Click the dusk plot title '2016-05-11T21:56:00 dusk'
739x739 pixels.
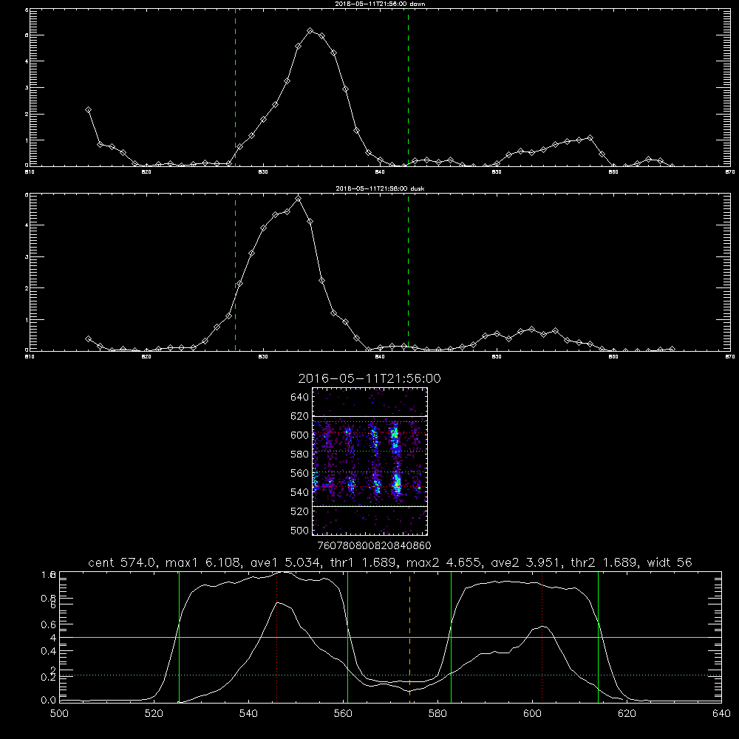[380, 188]
